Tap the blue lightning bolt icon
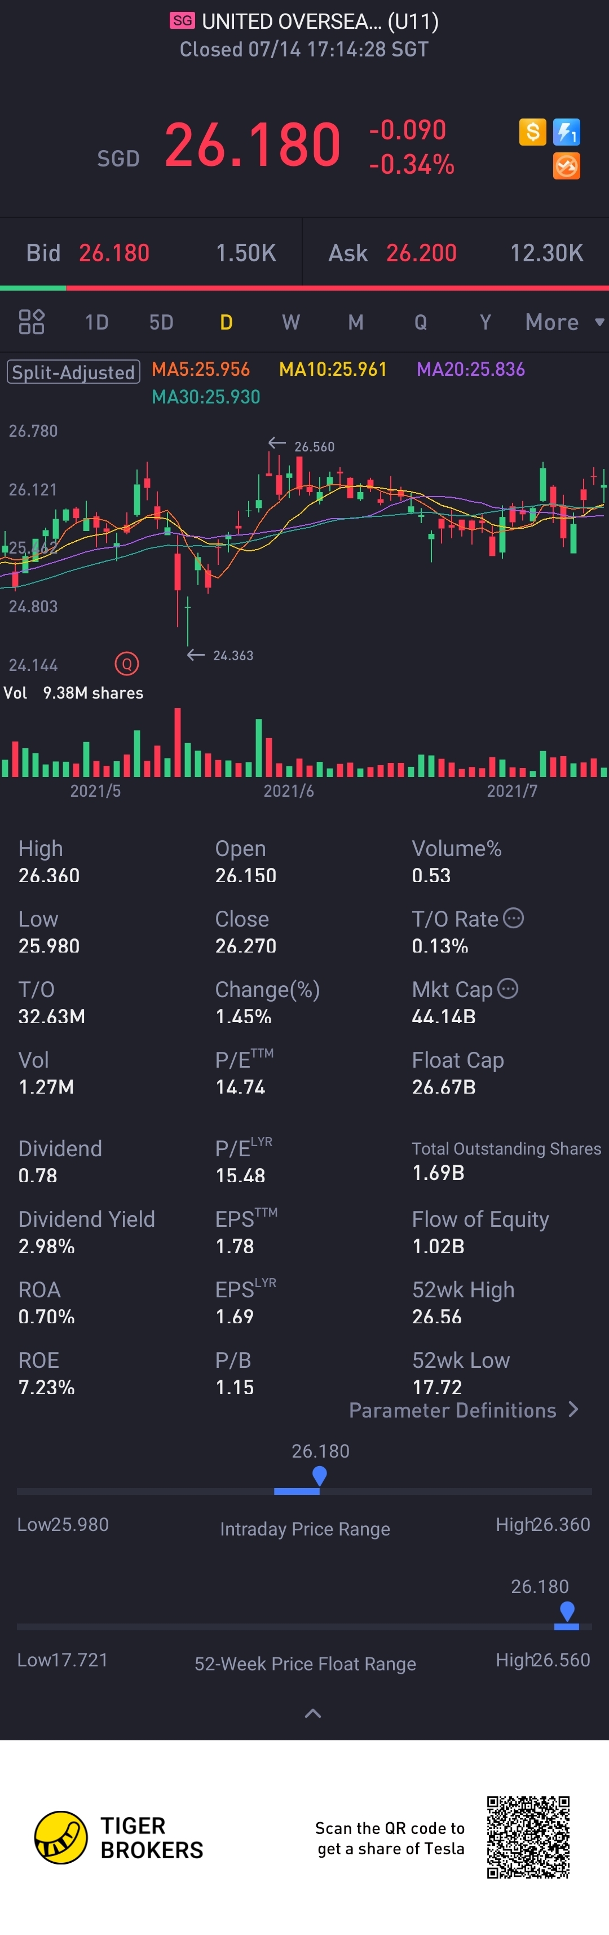This screenshot has height=1935, width=609. pos(566,132)
